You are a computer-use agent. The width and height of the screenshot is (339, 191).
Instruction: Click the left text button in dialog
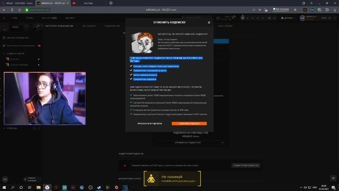click(x=149, y=124)
